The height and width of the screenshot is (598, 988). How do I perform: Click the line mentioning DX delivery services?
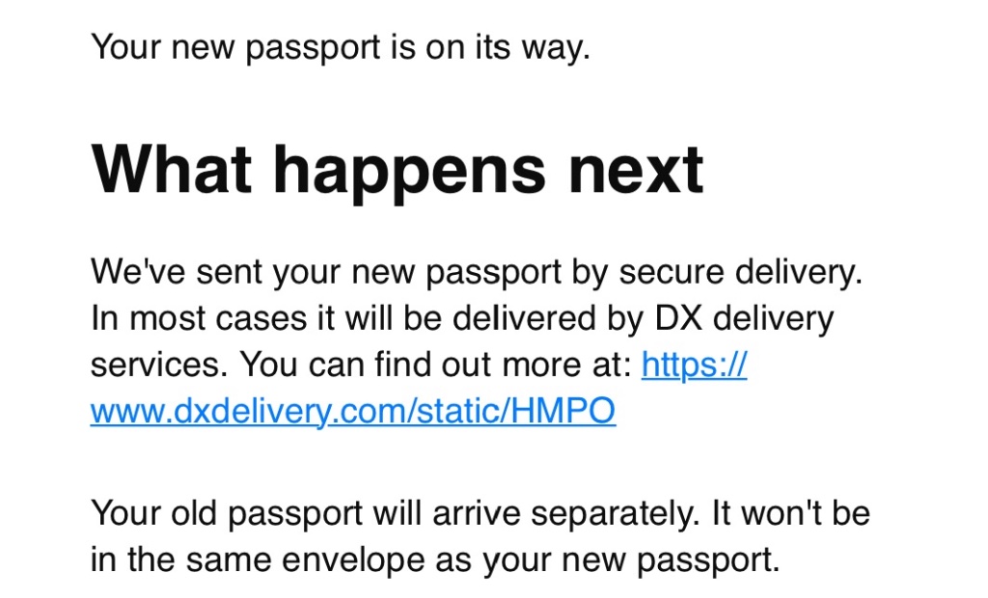[x=462, y=318]
